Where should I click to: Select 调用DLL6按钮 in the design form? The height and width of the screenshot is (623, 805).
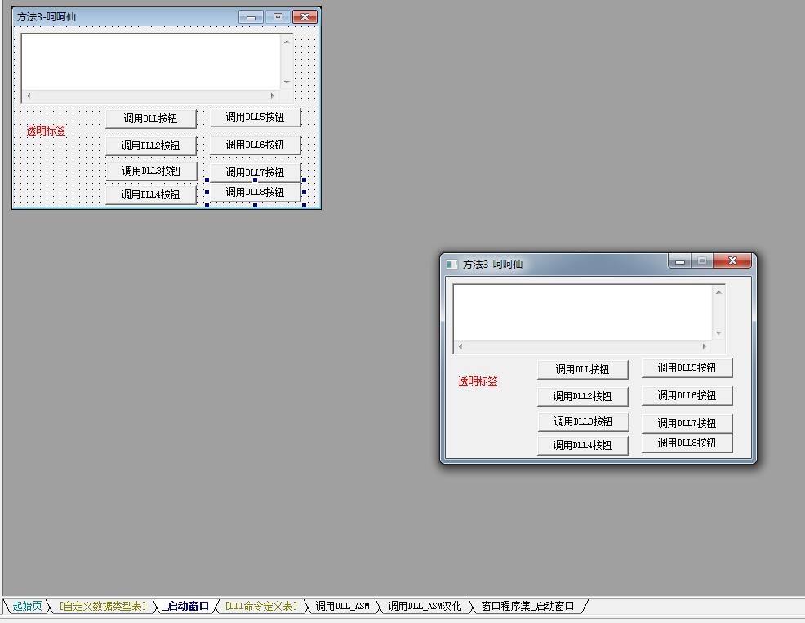point(256,145)
